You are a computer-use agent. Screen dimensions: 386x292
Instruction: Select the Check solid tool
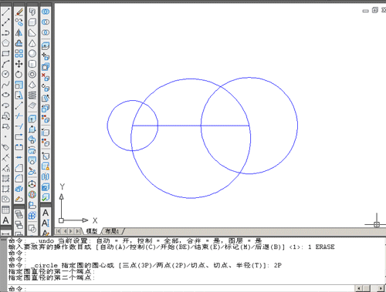(x=46, y=197)
